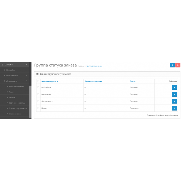181x181 pixels.
Task: Check the box for 'В обработке' row
Action: click(38, 87)
